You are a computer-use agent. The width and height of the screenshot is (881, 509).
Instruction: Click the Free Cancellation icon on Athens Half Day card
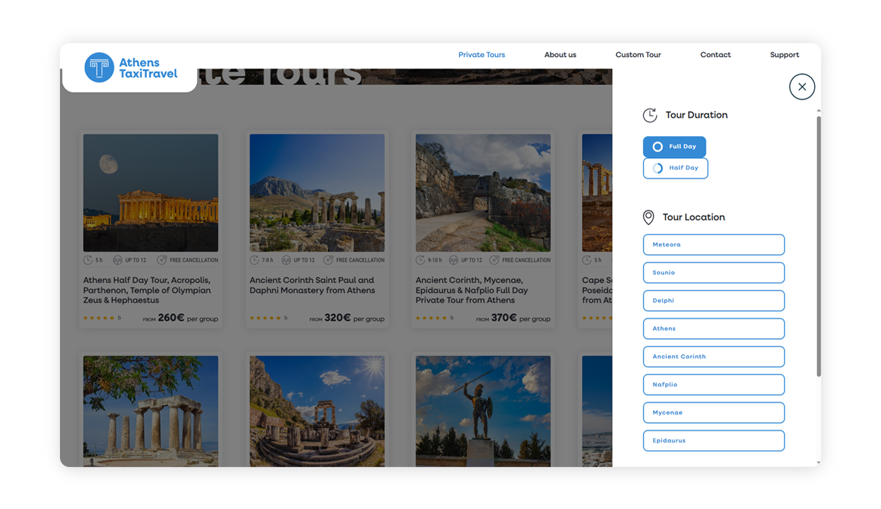(161, 260)
